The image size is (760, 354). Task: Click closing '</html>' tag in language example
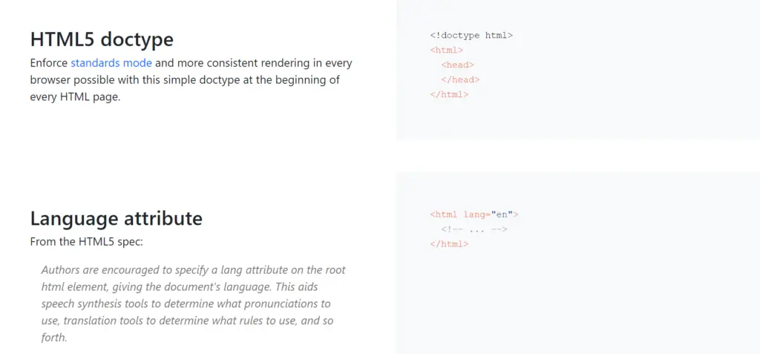449,244
